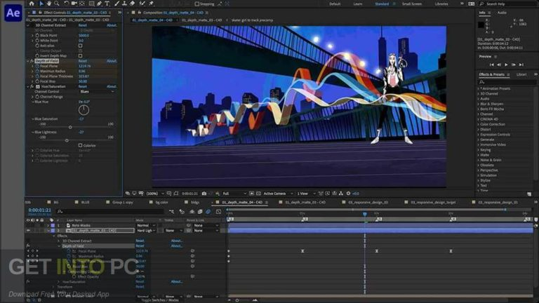This screenshot has width=539, height=303.
Task: Adjust the Blue Lightness slider
Action: pyautogui.click(x=67, y=140)
